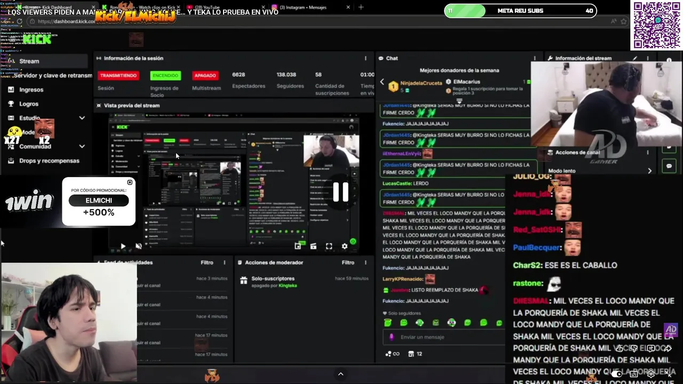Open the Ingresos sidebar icon
Image resolution: width=683 pixels, height=384 pixels.
(11, 90)
